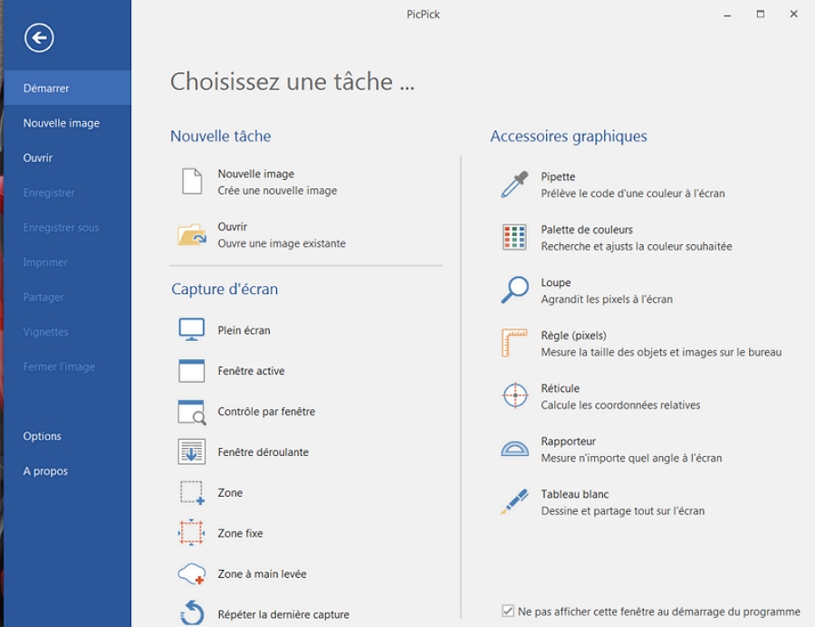Viewport: 815px width, 627px height.
Task: Open A propos in the sidebar
Action: (67, 470)
